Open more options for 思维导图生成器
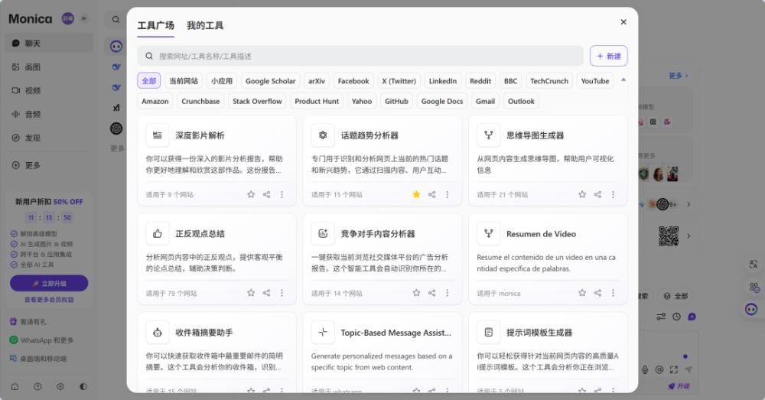765x400 pixels. pos(614,194)
